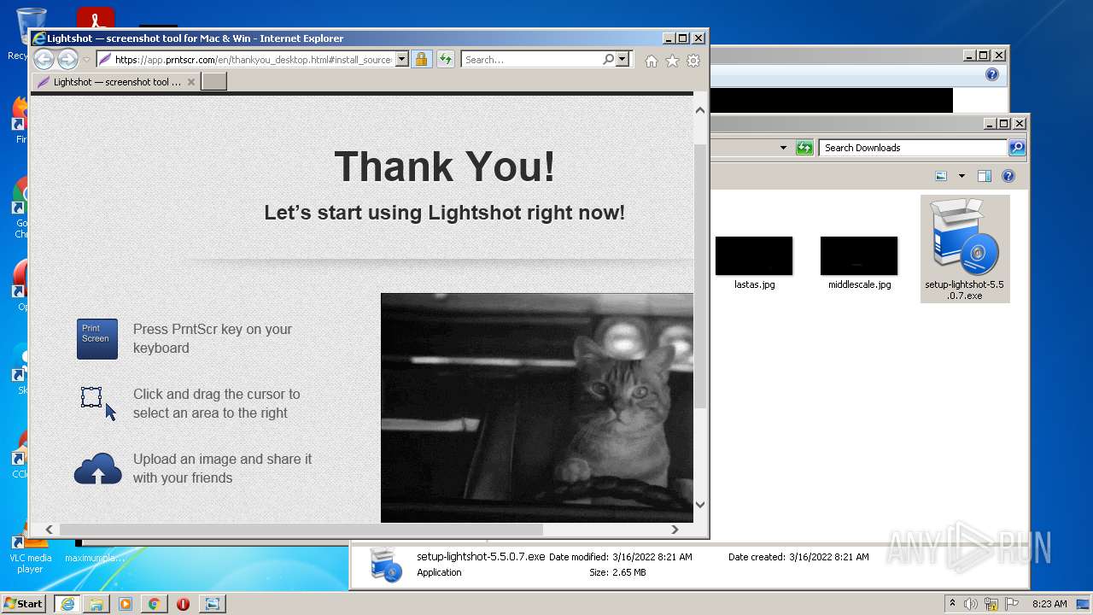This screenshot has width=1093, height=615.
Task: Click the search magnifier in IE search box
Action: 608,60
